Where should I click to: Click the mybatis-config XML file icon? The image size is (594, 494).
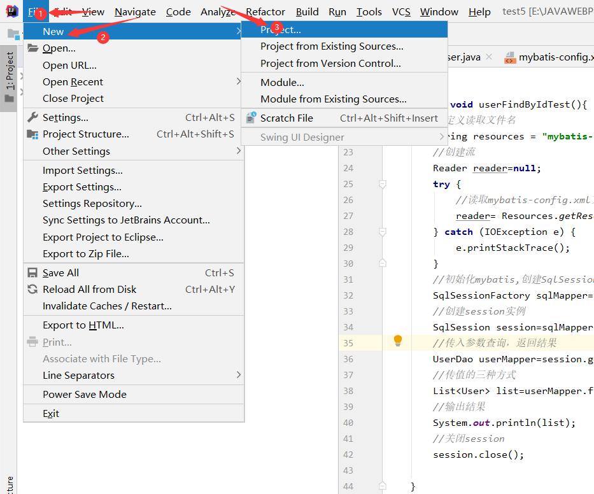coord(510,57)
